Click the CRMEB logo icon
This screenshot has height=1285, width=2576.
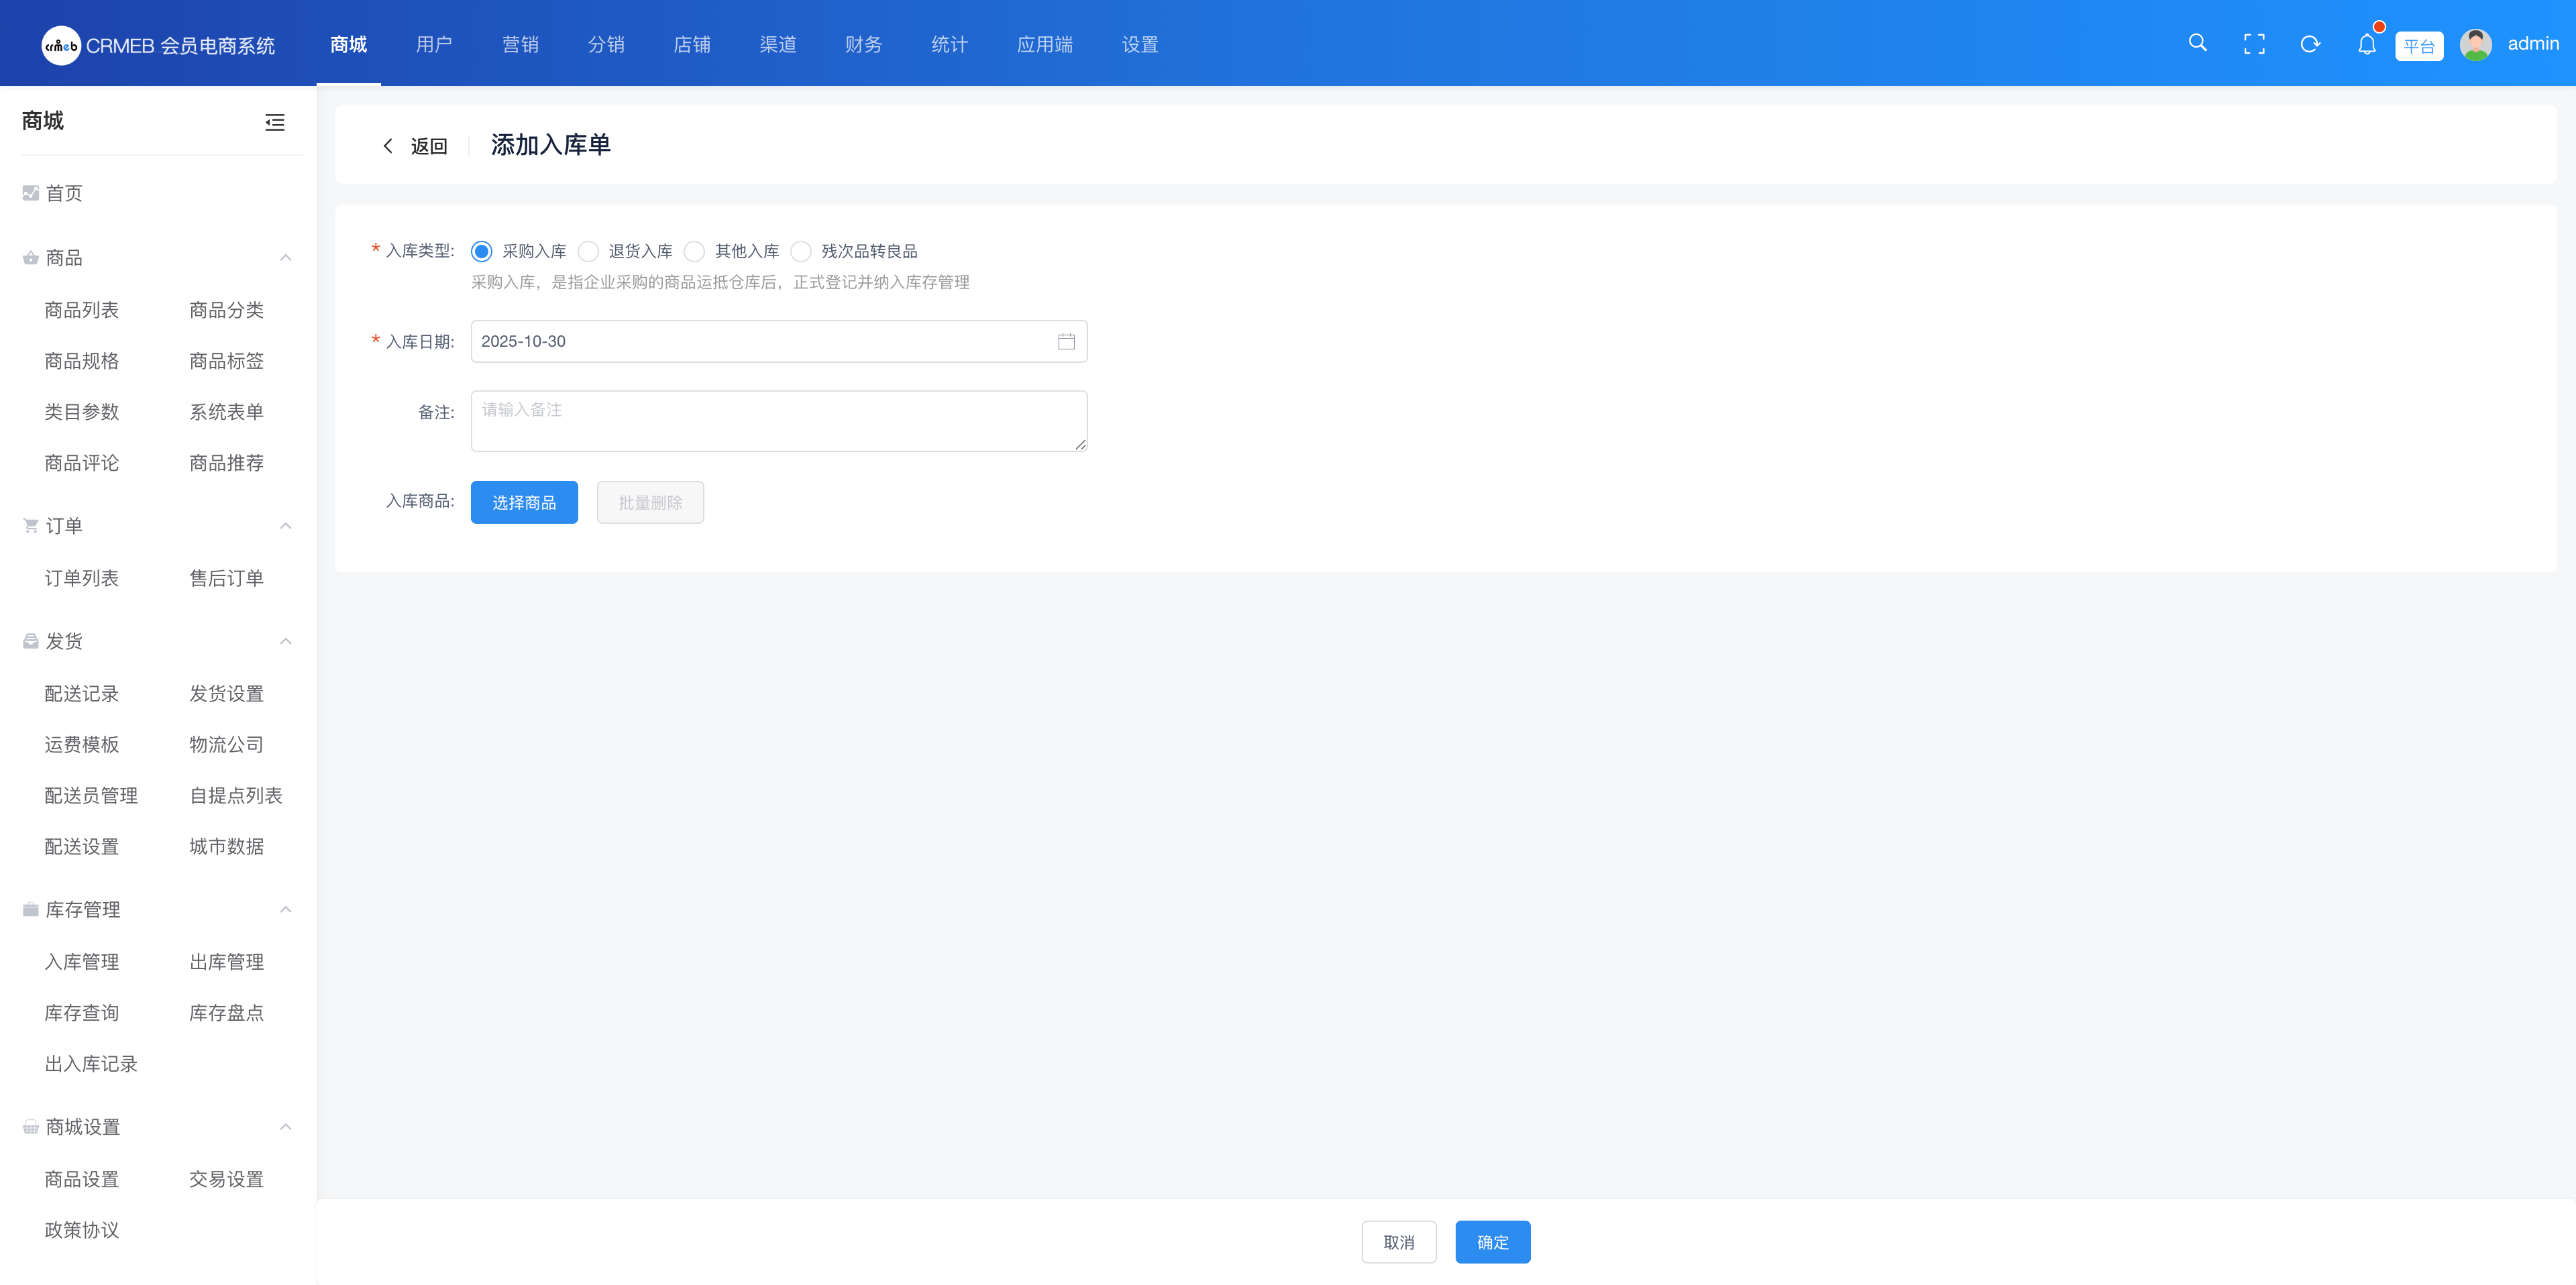(x=61, y=45)
